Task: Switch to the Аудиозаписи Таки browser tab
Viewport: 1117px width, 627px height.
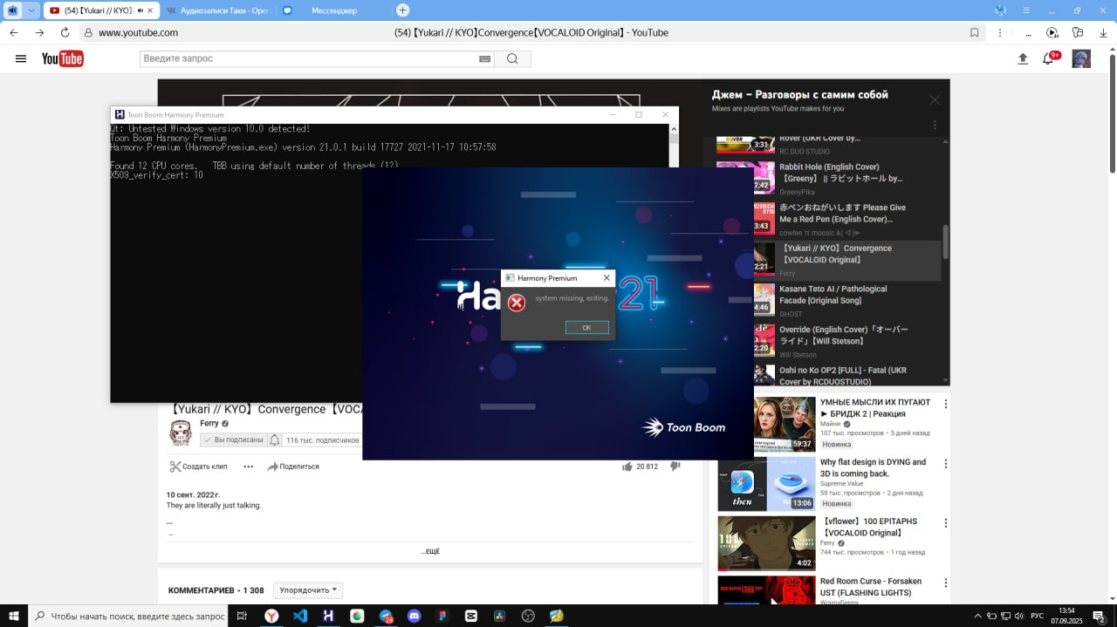Action: point(216,10)
